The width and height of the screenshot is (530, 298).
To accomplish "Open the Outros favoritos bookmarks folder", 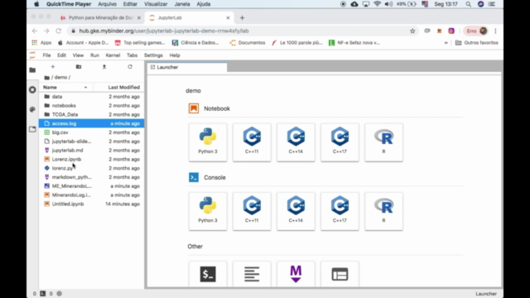I will 477,42.
